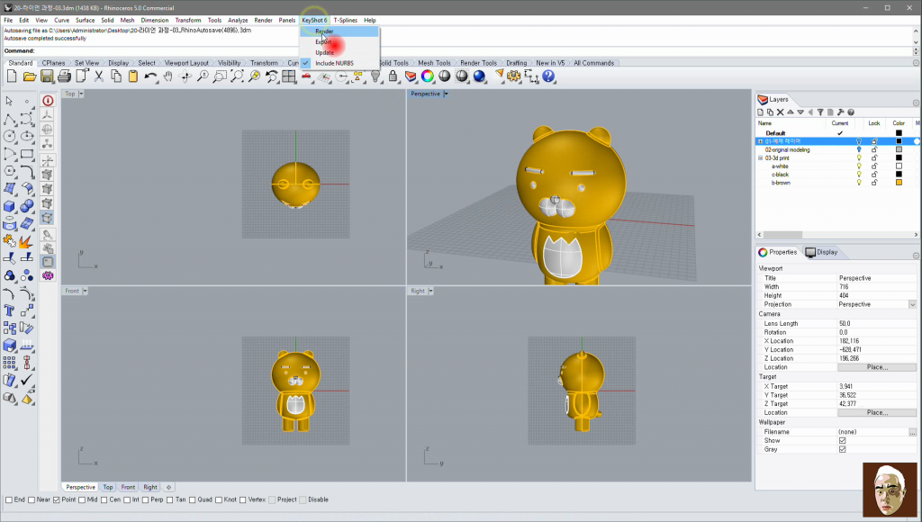Select the pointer arrow tool in left sidebar
The image size is (922, 522).
coord(9,101)
